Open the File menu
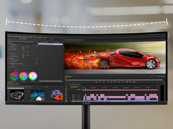 pos(9,36)
